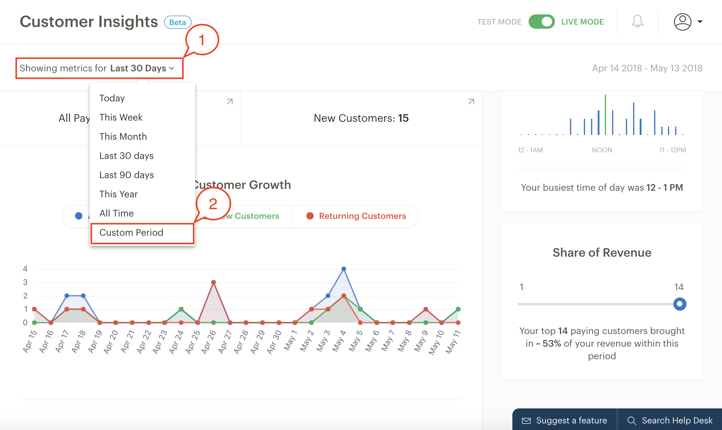Click the LIVE MODE label

[582, 22]
